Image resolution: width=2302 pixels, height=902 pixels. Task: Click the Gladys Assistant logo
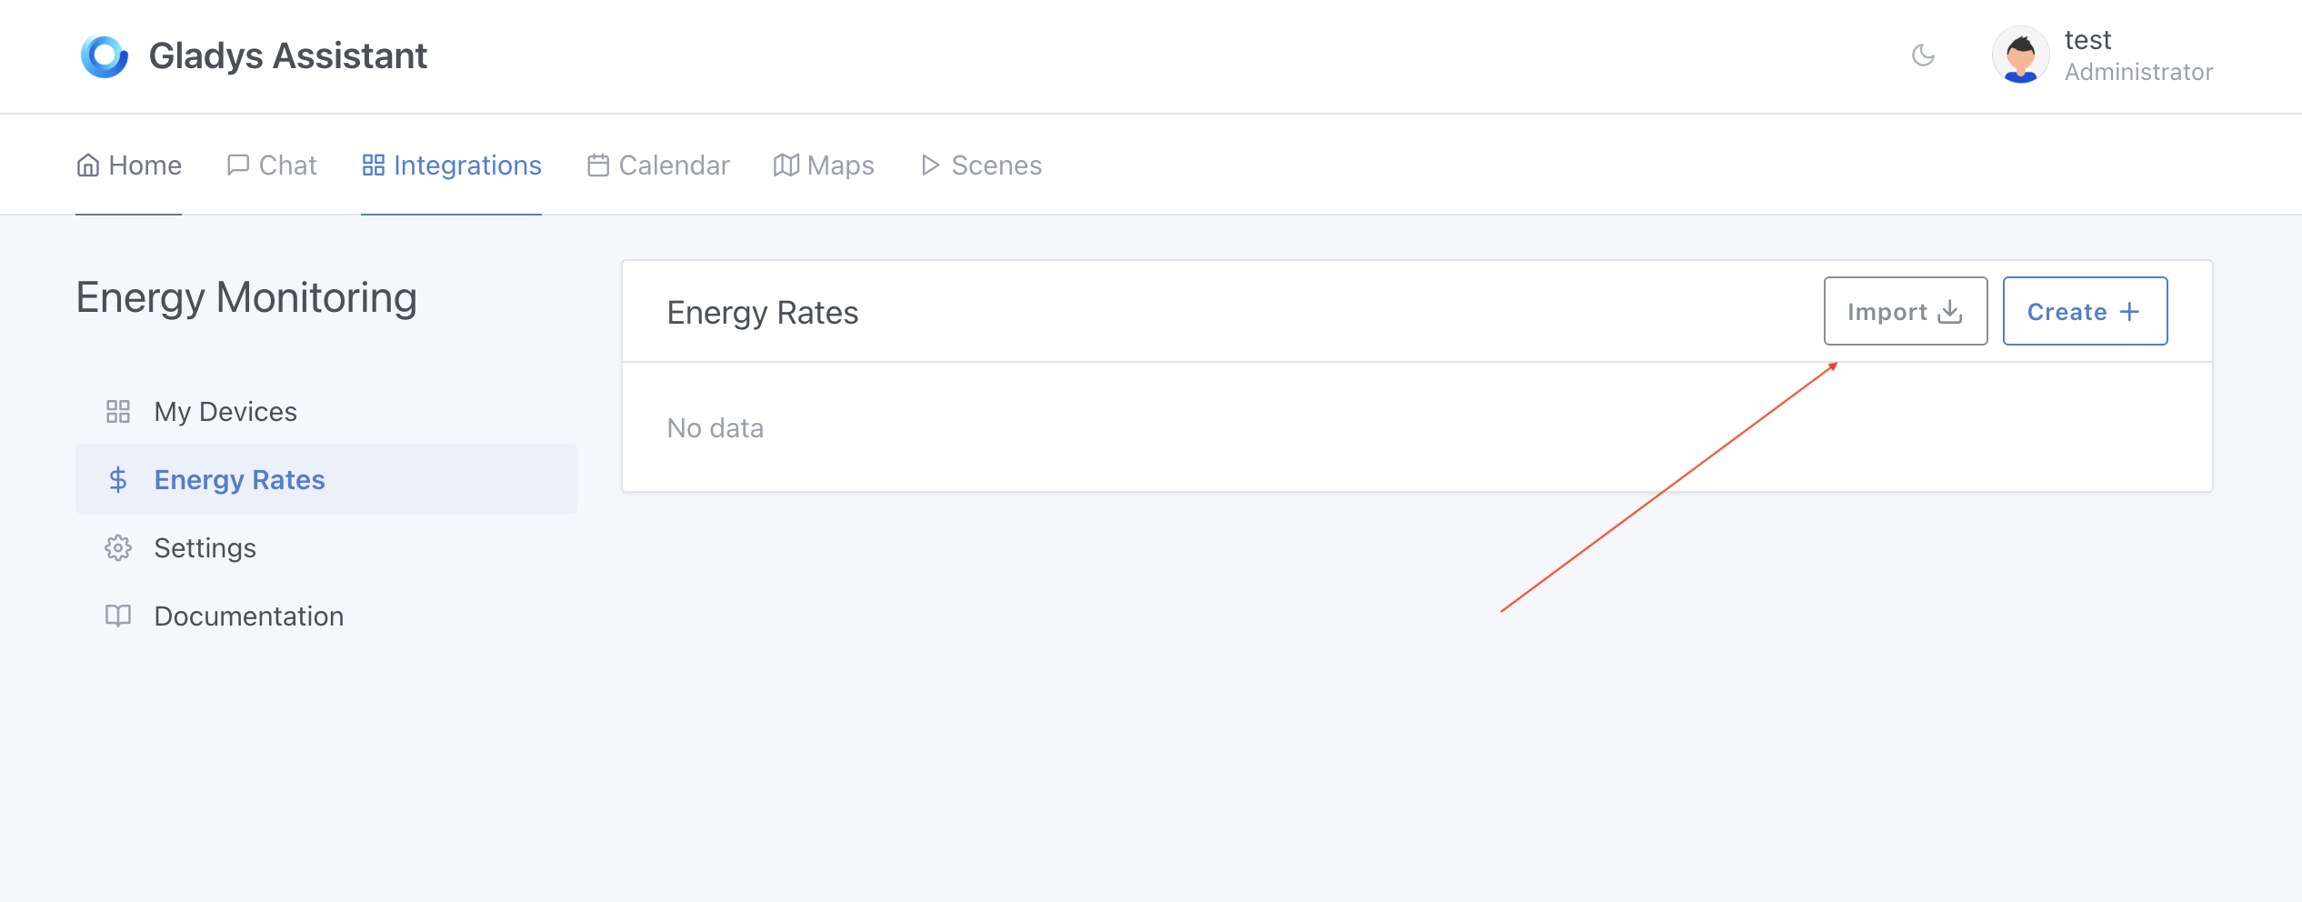(103, 55)
